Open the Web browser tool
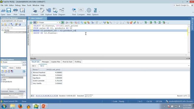The width and height of the screenshot is (194, 109). (89, 12)
